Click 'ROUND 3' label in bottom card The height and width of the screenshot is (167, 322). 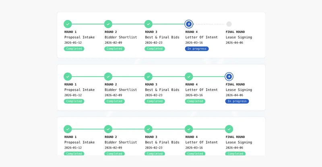click(151, 137)
